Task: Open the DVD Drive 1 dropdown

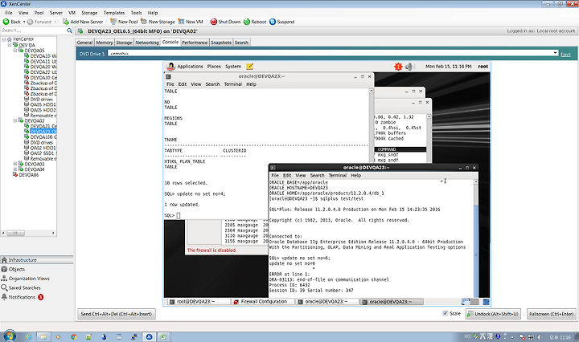Action: click(x=555, y=54)
